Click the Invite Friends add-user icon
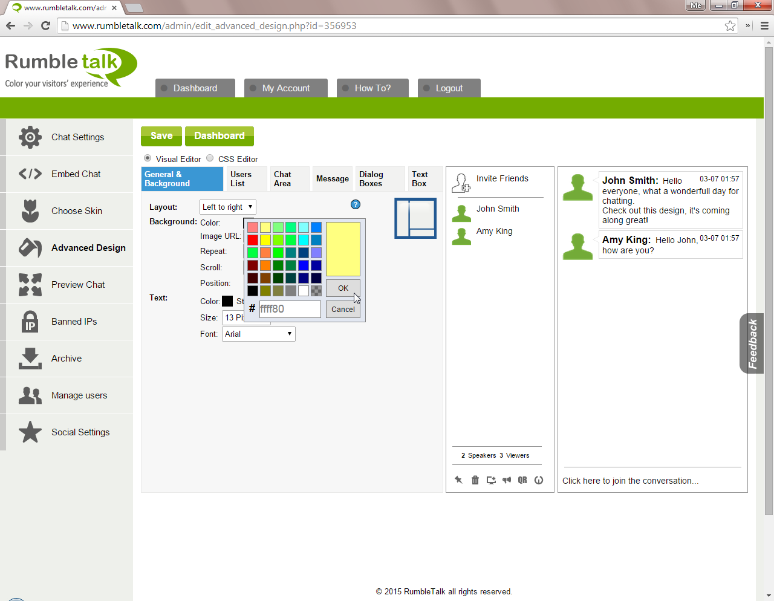Screen dimensions: 774x601 click(461, 183)
